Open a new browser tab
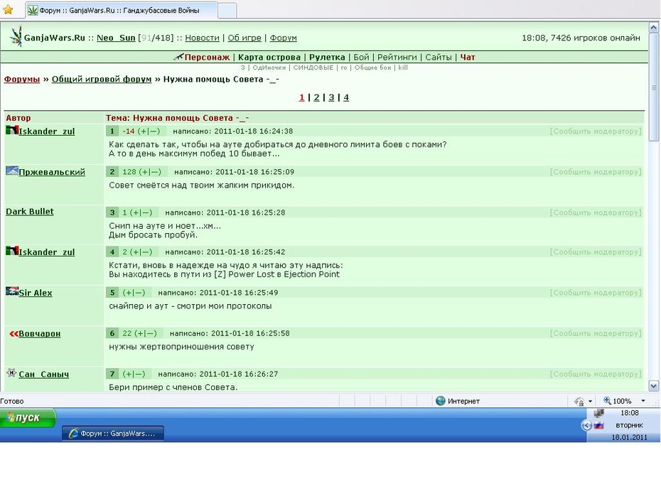The width and height of the screenshot is (661, 496). click(x=227, y=11)
